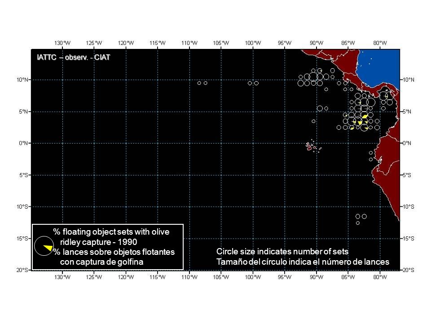Select the "ridley capture - 1990" legend line
The width and height of the screenshot is (431, 323).
pyautogui.click(x=98, y=242)
